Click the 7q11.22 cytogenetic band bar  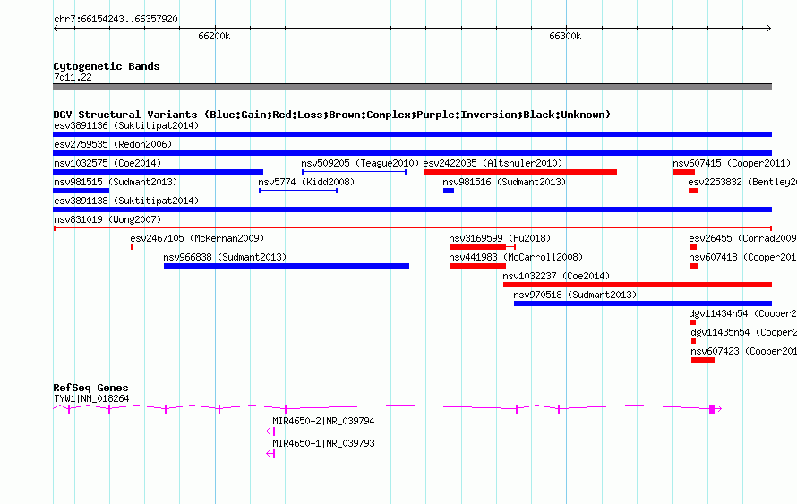[x=412, y=87]
